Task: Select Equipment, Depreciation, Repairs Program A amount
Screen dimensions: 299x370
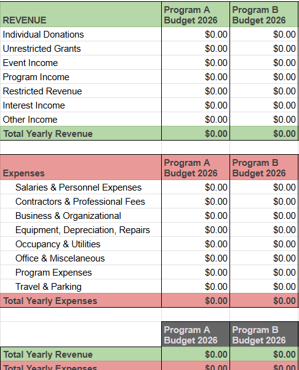Action: [x=196, y=229]
